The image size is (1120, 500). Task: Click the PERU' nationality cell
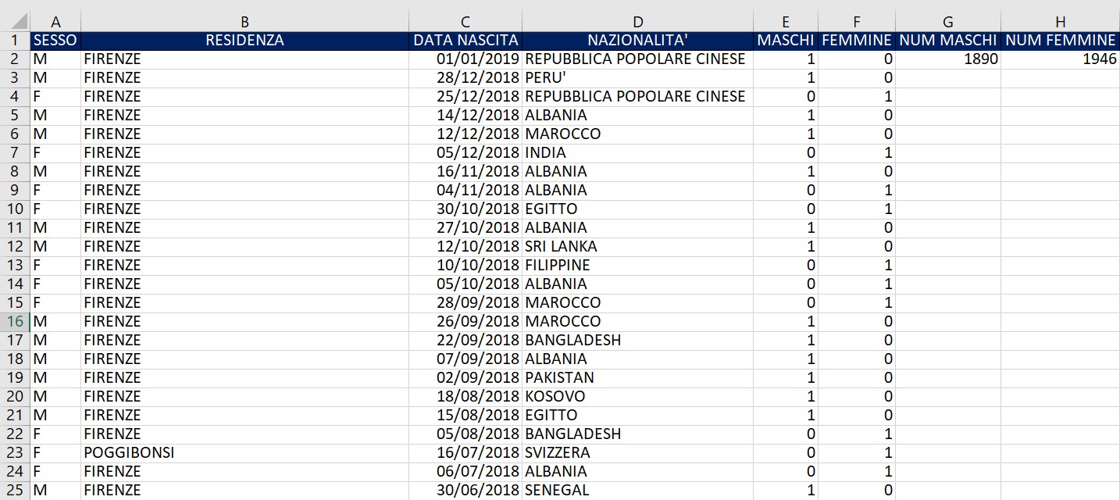(x=637, y=77)
